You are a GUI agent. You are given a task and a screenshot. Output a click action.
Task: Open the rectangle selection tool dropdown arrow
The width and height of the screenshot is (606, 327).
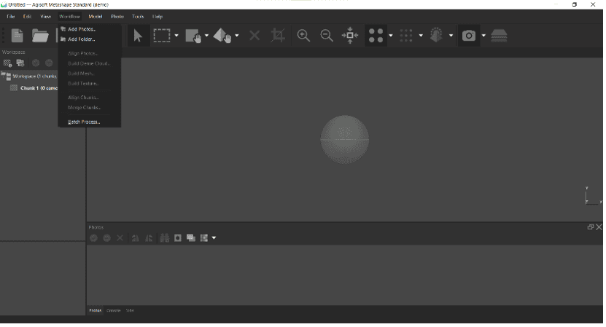click(x=176, y=36)
